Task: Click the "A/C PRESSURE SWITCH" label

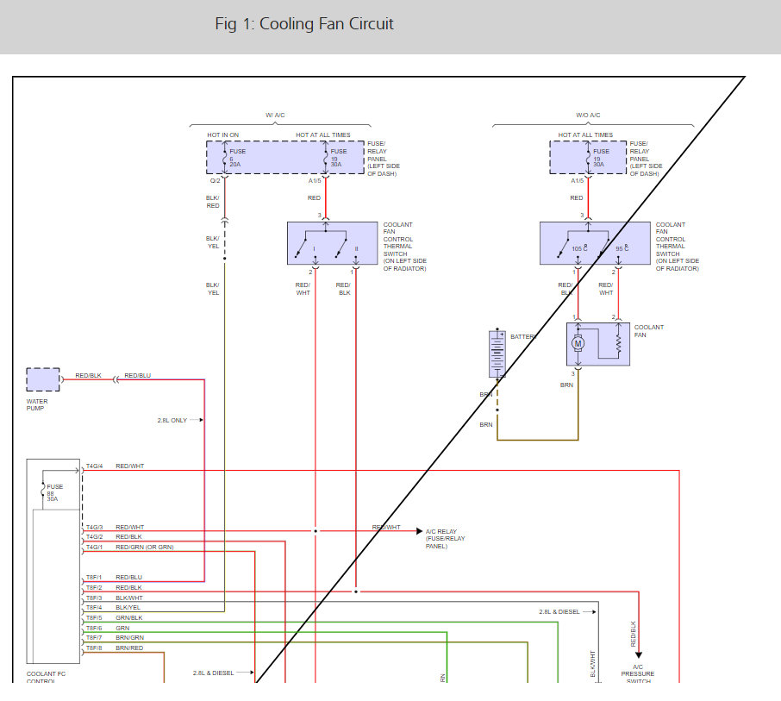Action: point(638,673)
